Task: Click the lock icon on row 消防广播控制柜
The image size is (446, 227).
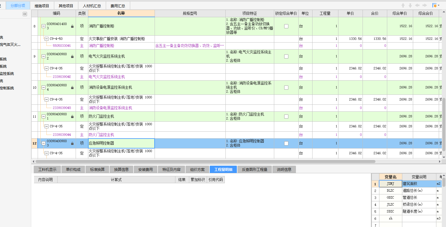Action: click(72, 26)
